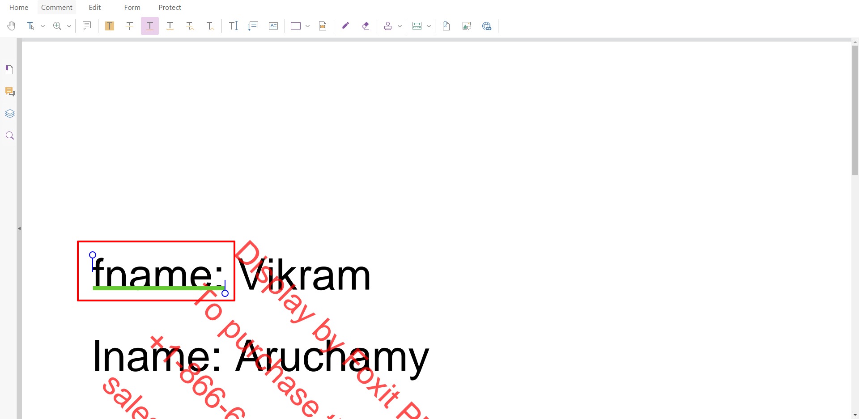Open the Zoom options dropdown arrow

click(69, 26)
